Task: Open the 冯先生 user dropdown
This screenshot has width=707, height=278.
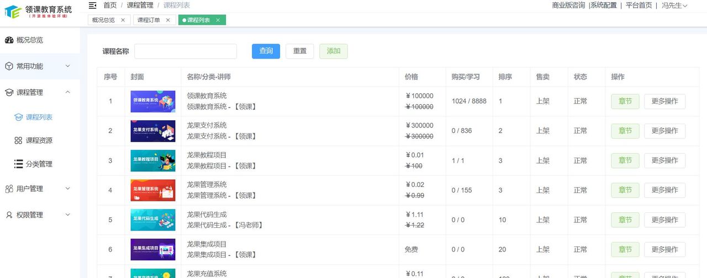Action: 674,6
